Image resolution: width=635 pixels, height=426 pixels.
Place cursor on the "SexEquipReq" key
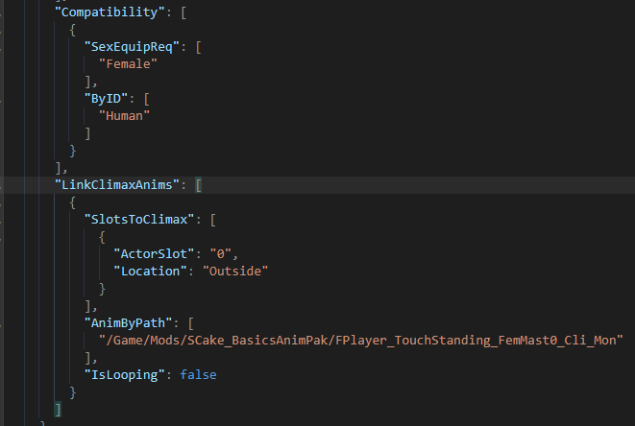coord(135,45)
